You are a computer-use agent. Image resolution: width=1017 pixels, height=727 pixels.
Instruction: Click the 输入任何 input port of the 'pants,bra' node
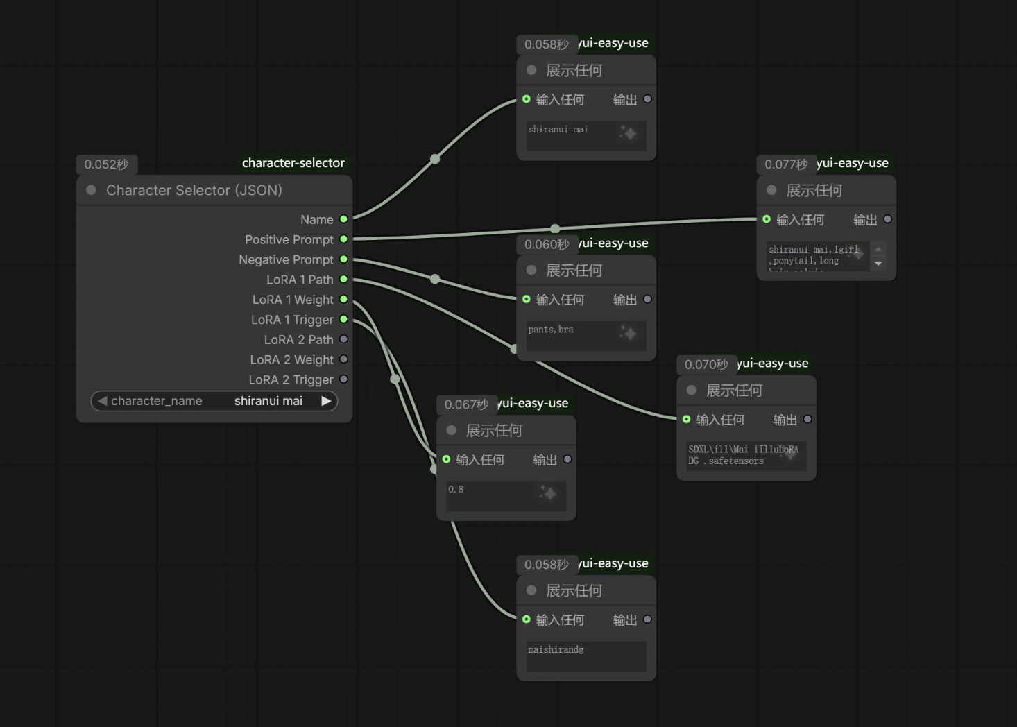pos(527,299)
